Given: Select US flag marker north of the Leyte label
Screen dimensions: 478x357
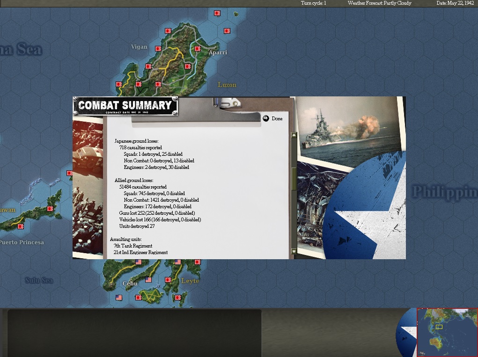Looking at the screenshot, I should click(178, 262).
